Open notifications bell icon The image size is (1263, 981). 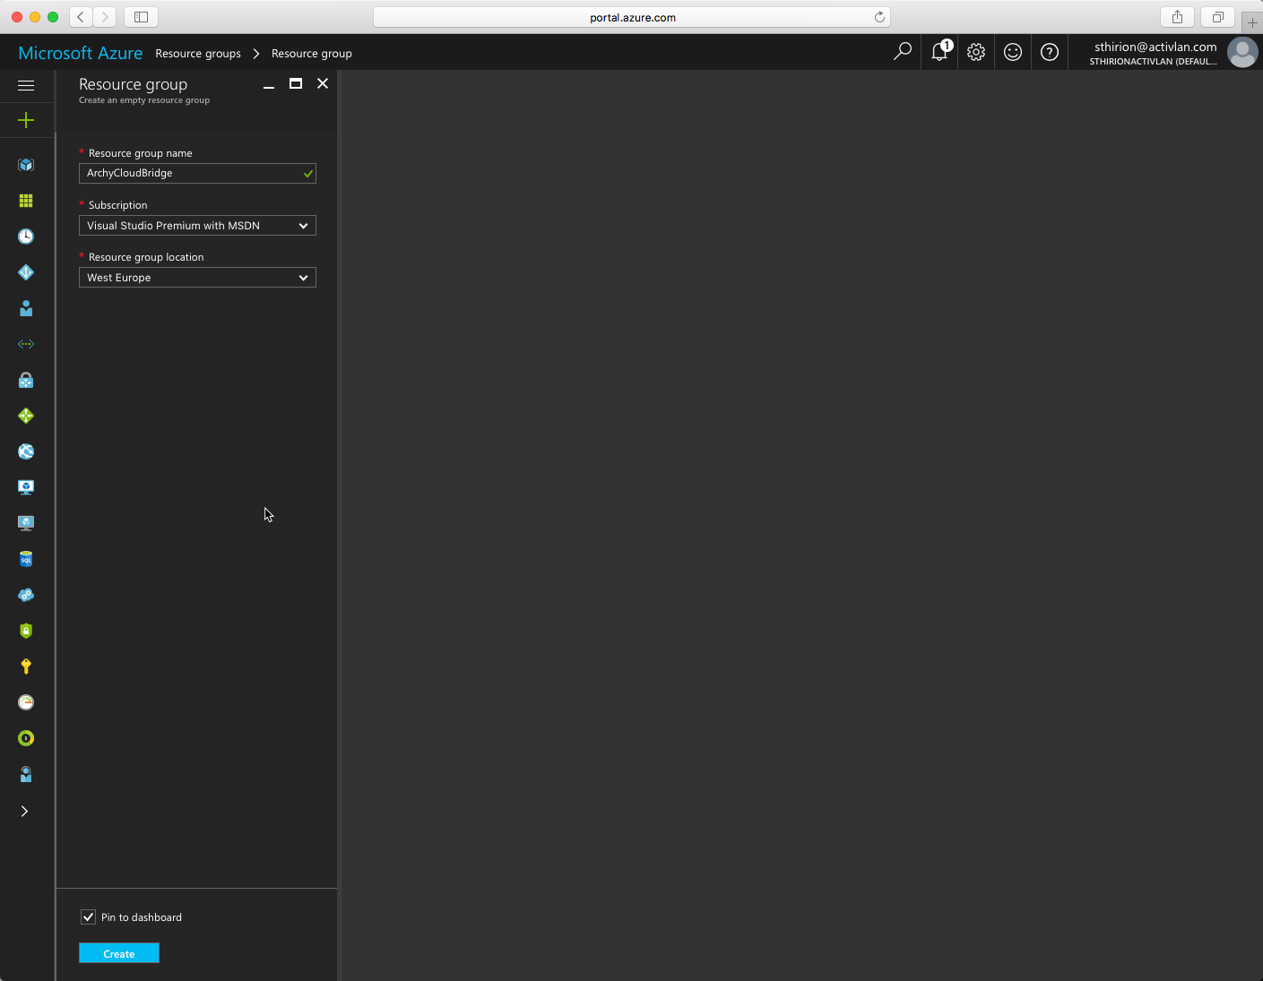tap(939, 52)
